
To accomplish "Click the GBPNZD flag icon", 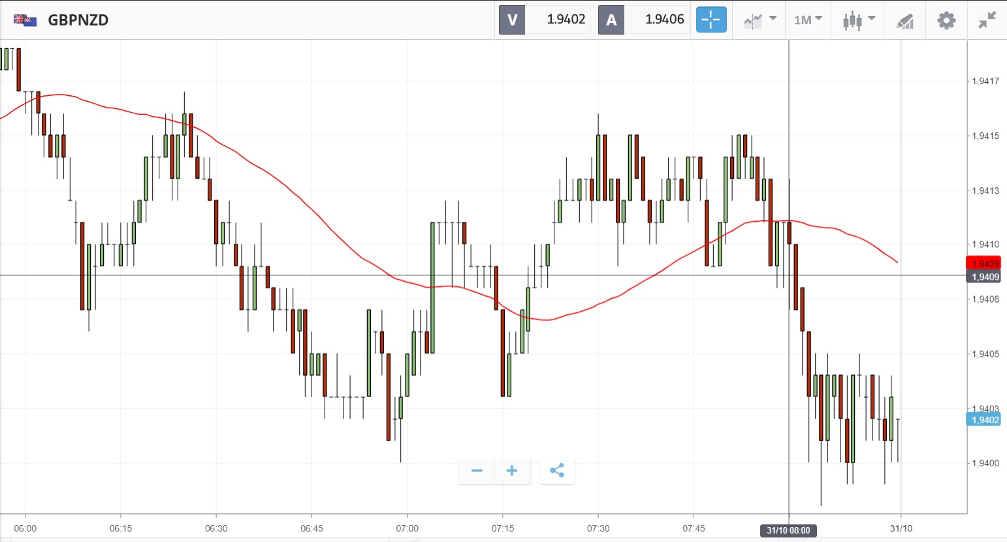I will [x=25, y=20].
